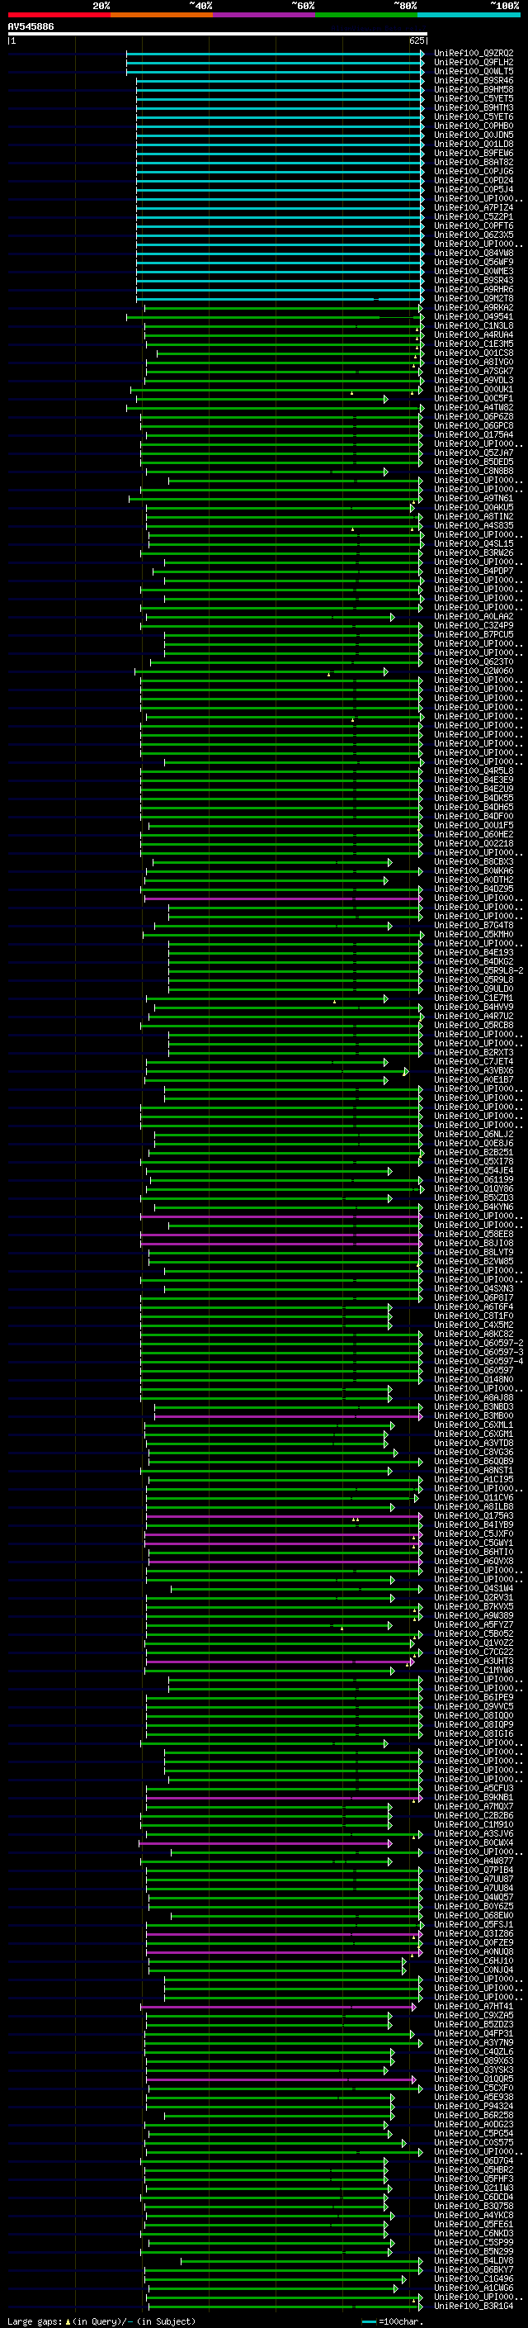528x2328 pixels.
Task: Open hit UniRef100_B4HVV9
Action: point(474,1007)
